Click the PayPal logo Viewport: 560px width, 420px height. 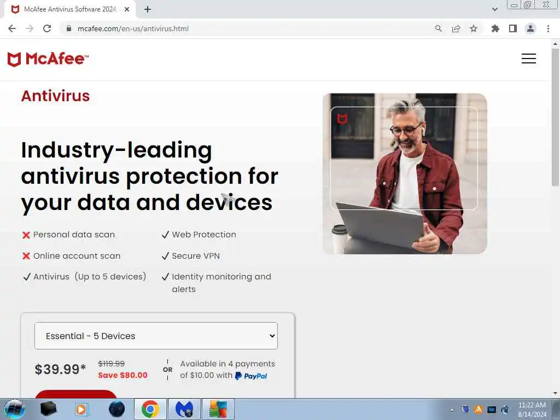251,376
